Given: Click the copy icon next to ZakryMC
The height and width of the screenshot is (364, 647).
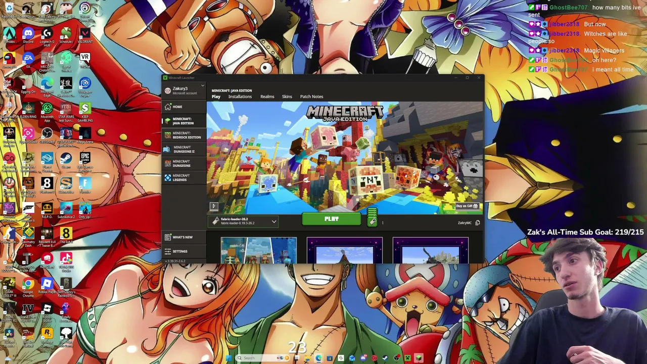Looking at the screenshot, I should [x=478, y=223].
